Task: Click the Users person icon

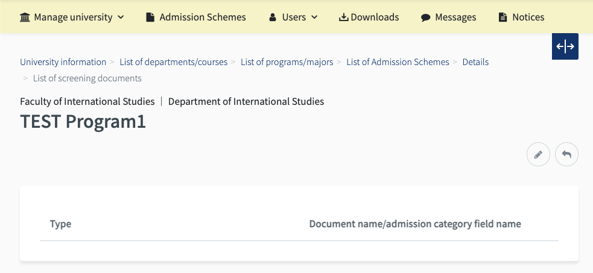Action: click(273, 17)
